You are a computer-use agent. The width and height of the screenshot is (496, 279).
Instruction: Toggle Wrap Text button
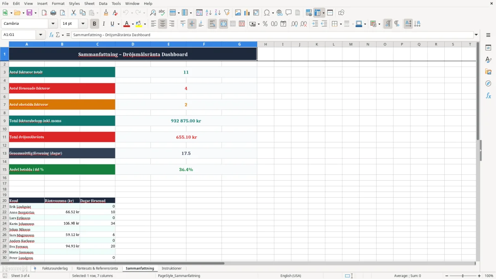(x=212, y=24)
